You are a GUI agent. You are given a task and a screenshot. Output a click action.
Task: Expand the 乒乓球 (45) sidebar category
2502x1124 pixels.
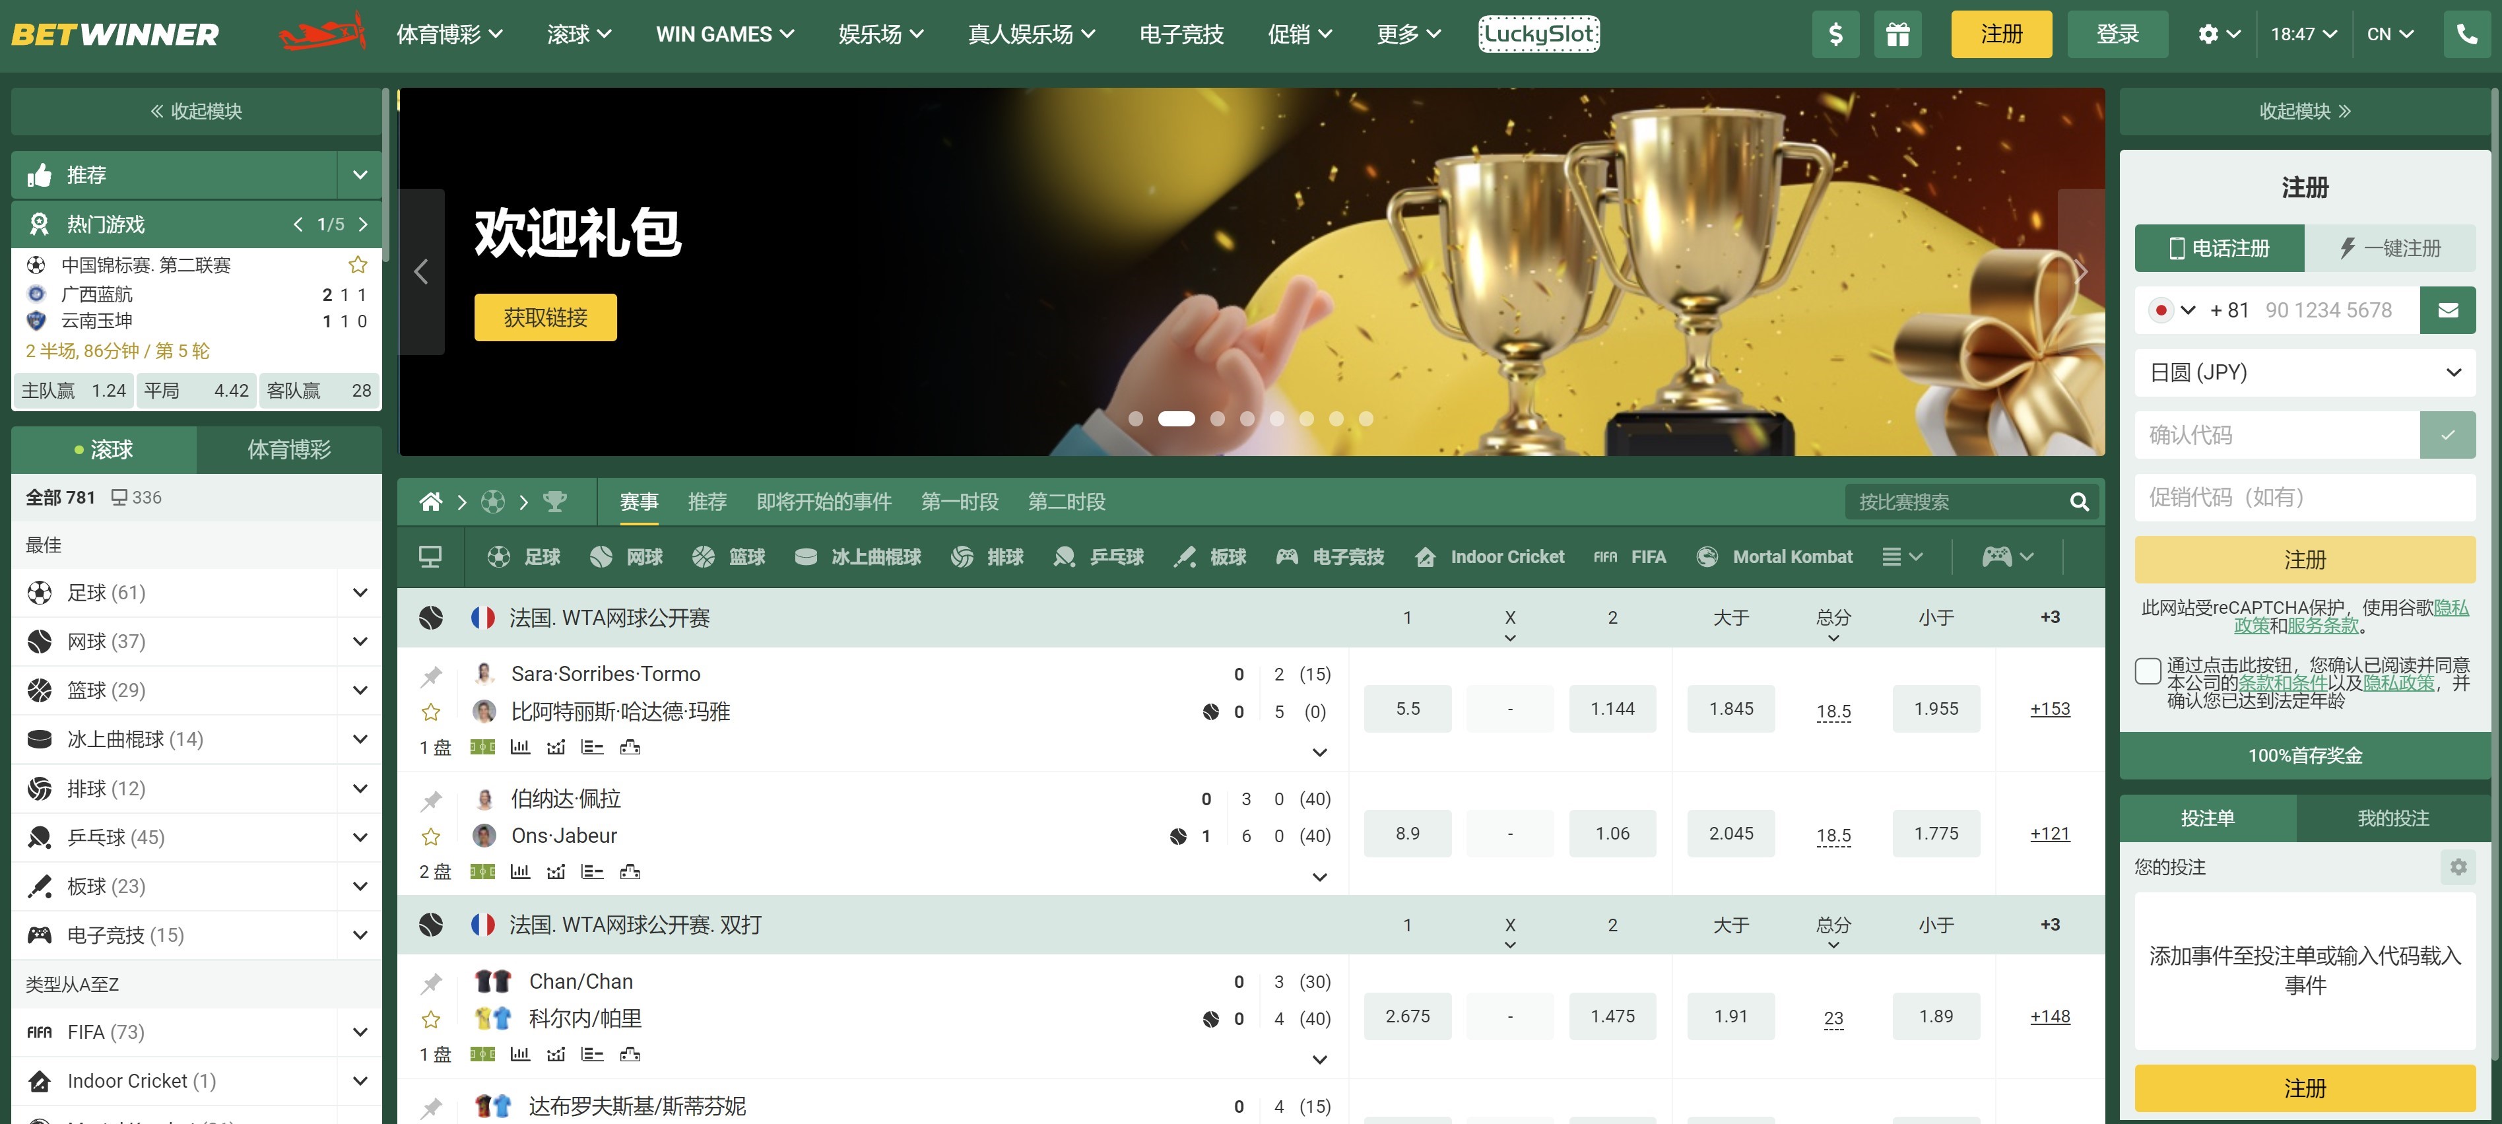coord(360,838)
